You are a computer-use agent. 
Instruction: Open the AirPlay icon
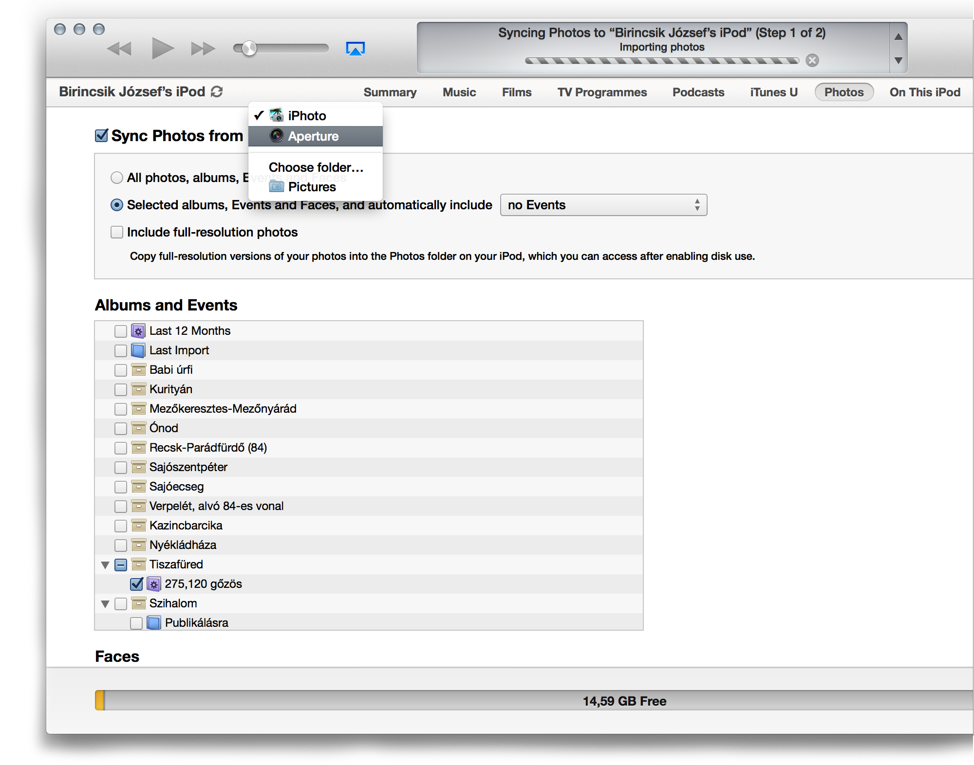click(x=356, y=49)
